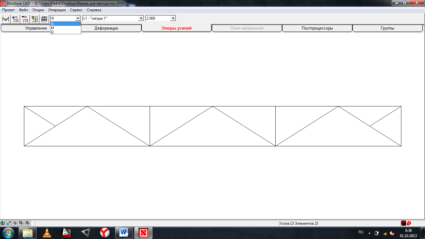425x239 pixels.
Task: Click the crosshair node icon in status bar
Action: click(x=15, y=223)
